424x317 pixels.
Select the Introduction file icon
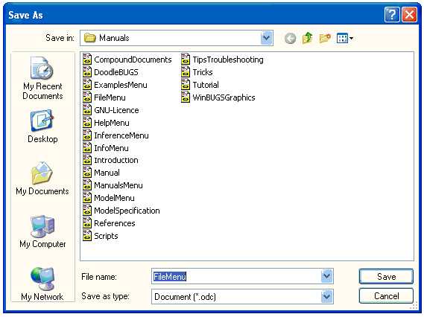(x=87, y=160)
